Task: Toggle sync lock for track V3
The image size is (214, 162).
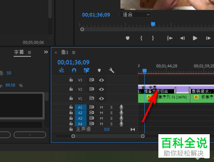Action: coord(92,80)
